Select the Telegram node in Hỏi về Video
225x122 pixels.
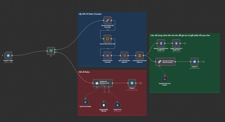click(x=132, y=83)
